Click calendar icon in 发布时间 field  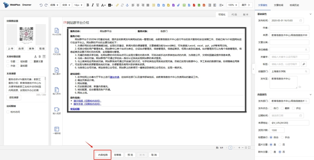click(x=301, y=20)
